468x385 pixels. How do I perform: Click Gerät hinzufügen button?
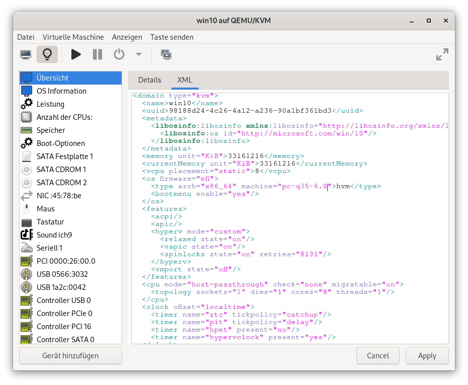(71, 356)
